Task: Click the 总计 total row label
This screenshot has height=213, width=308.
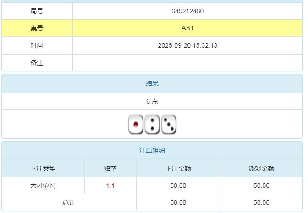Action: pyautogui.click(x=69, y=202)
